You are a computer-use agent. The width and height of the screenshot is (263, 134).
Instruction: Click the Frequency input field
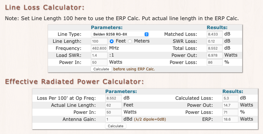pyautogui.click(x=99, y=48)
